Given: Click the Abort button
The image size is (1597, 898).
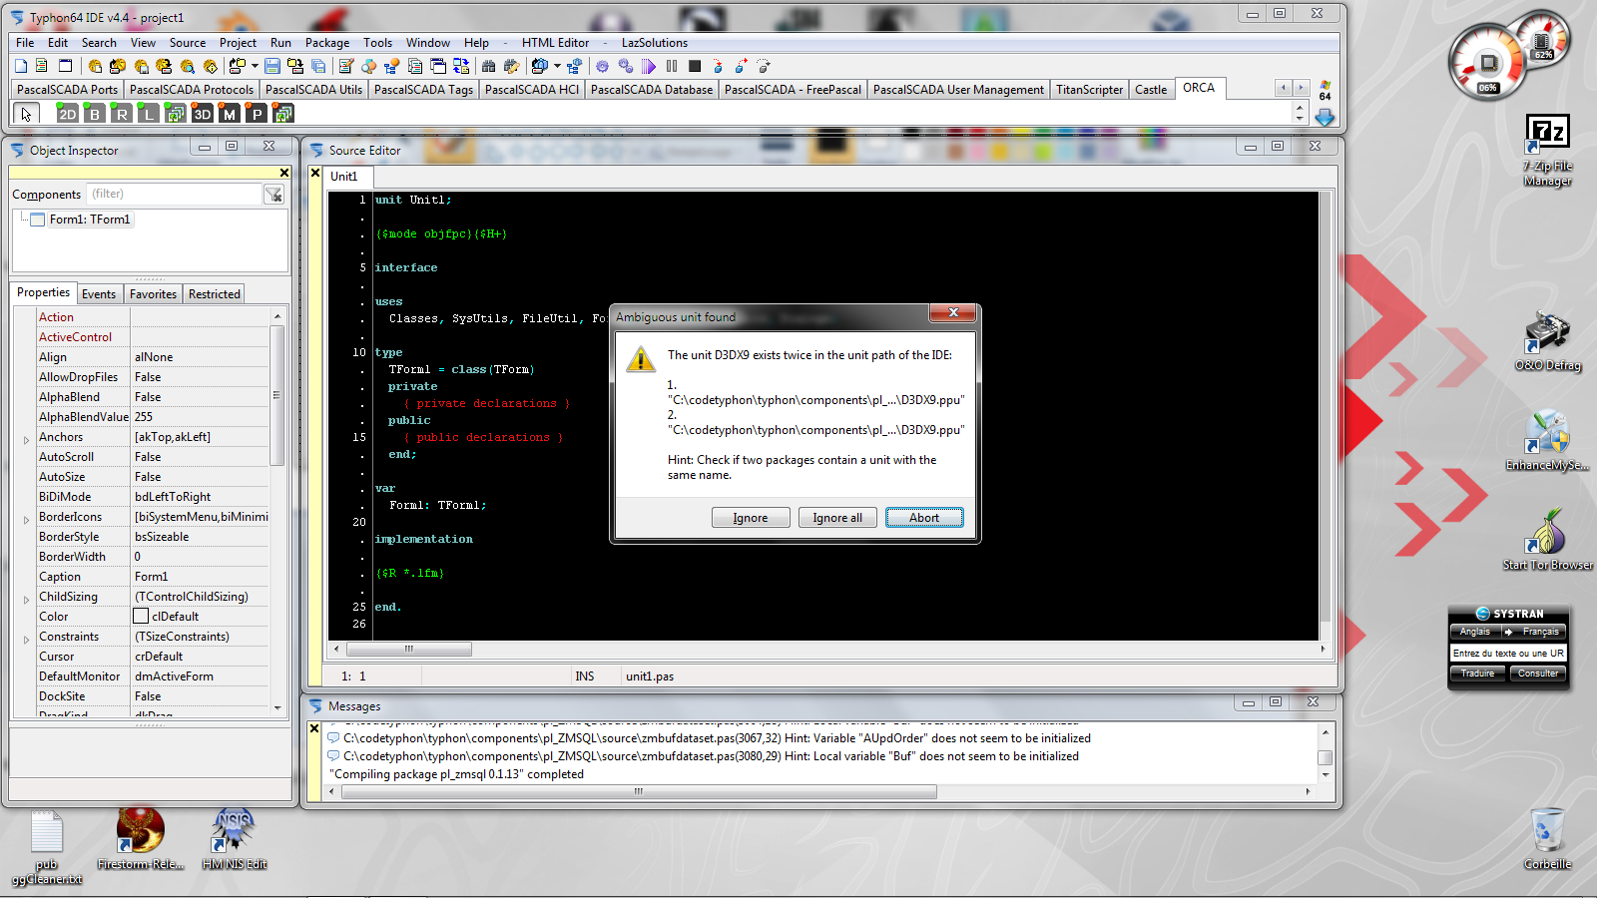Looking at the screenshot, I should click(924, 518).
